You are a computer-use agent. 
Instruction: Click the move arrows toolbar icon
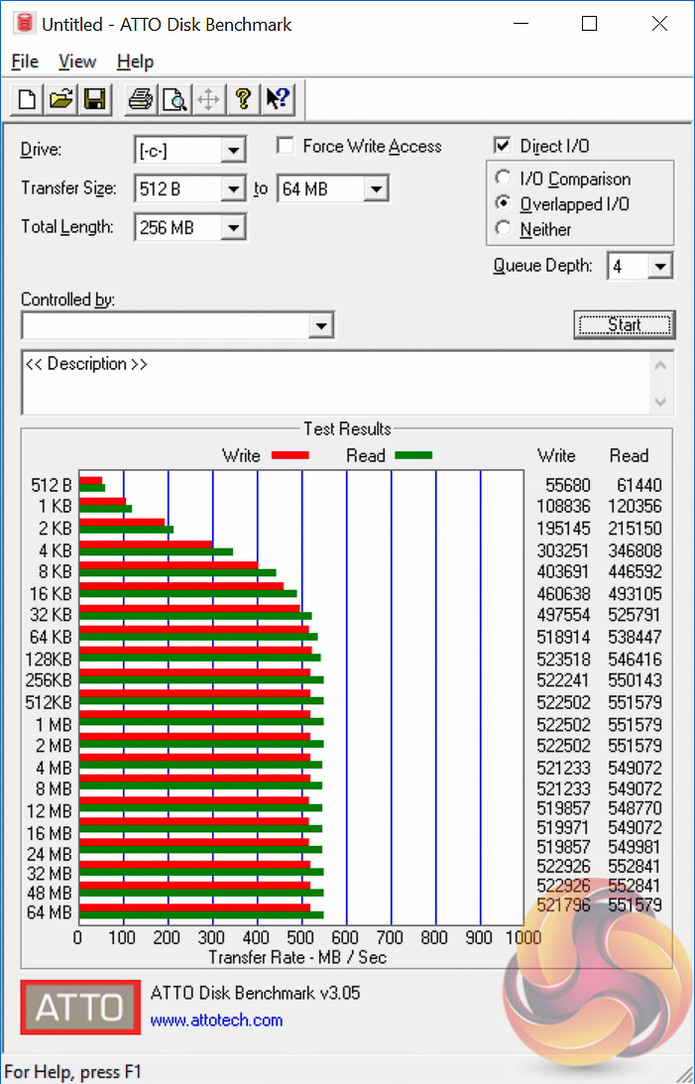208,99
